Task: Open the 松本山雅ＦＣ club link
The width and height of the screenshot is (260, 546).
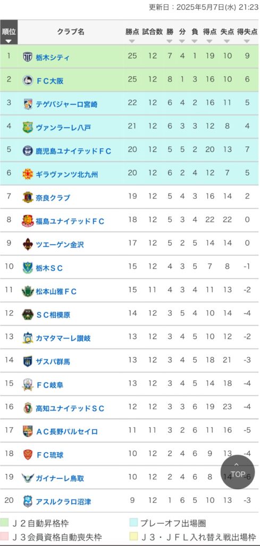Action: (56, 291)
